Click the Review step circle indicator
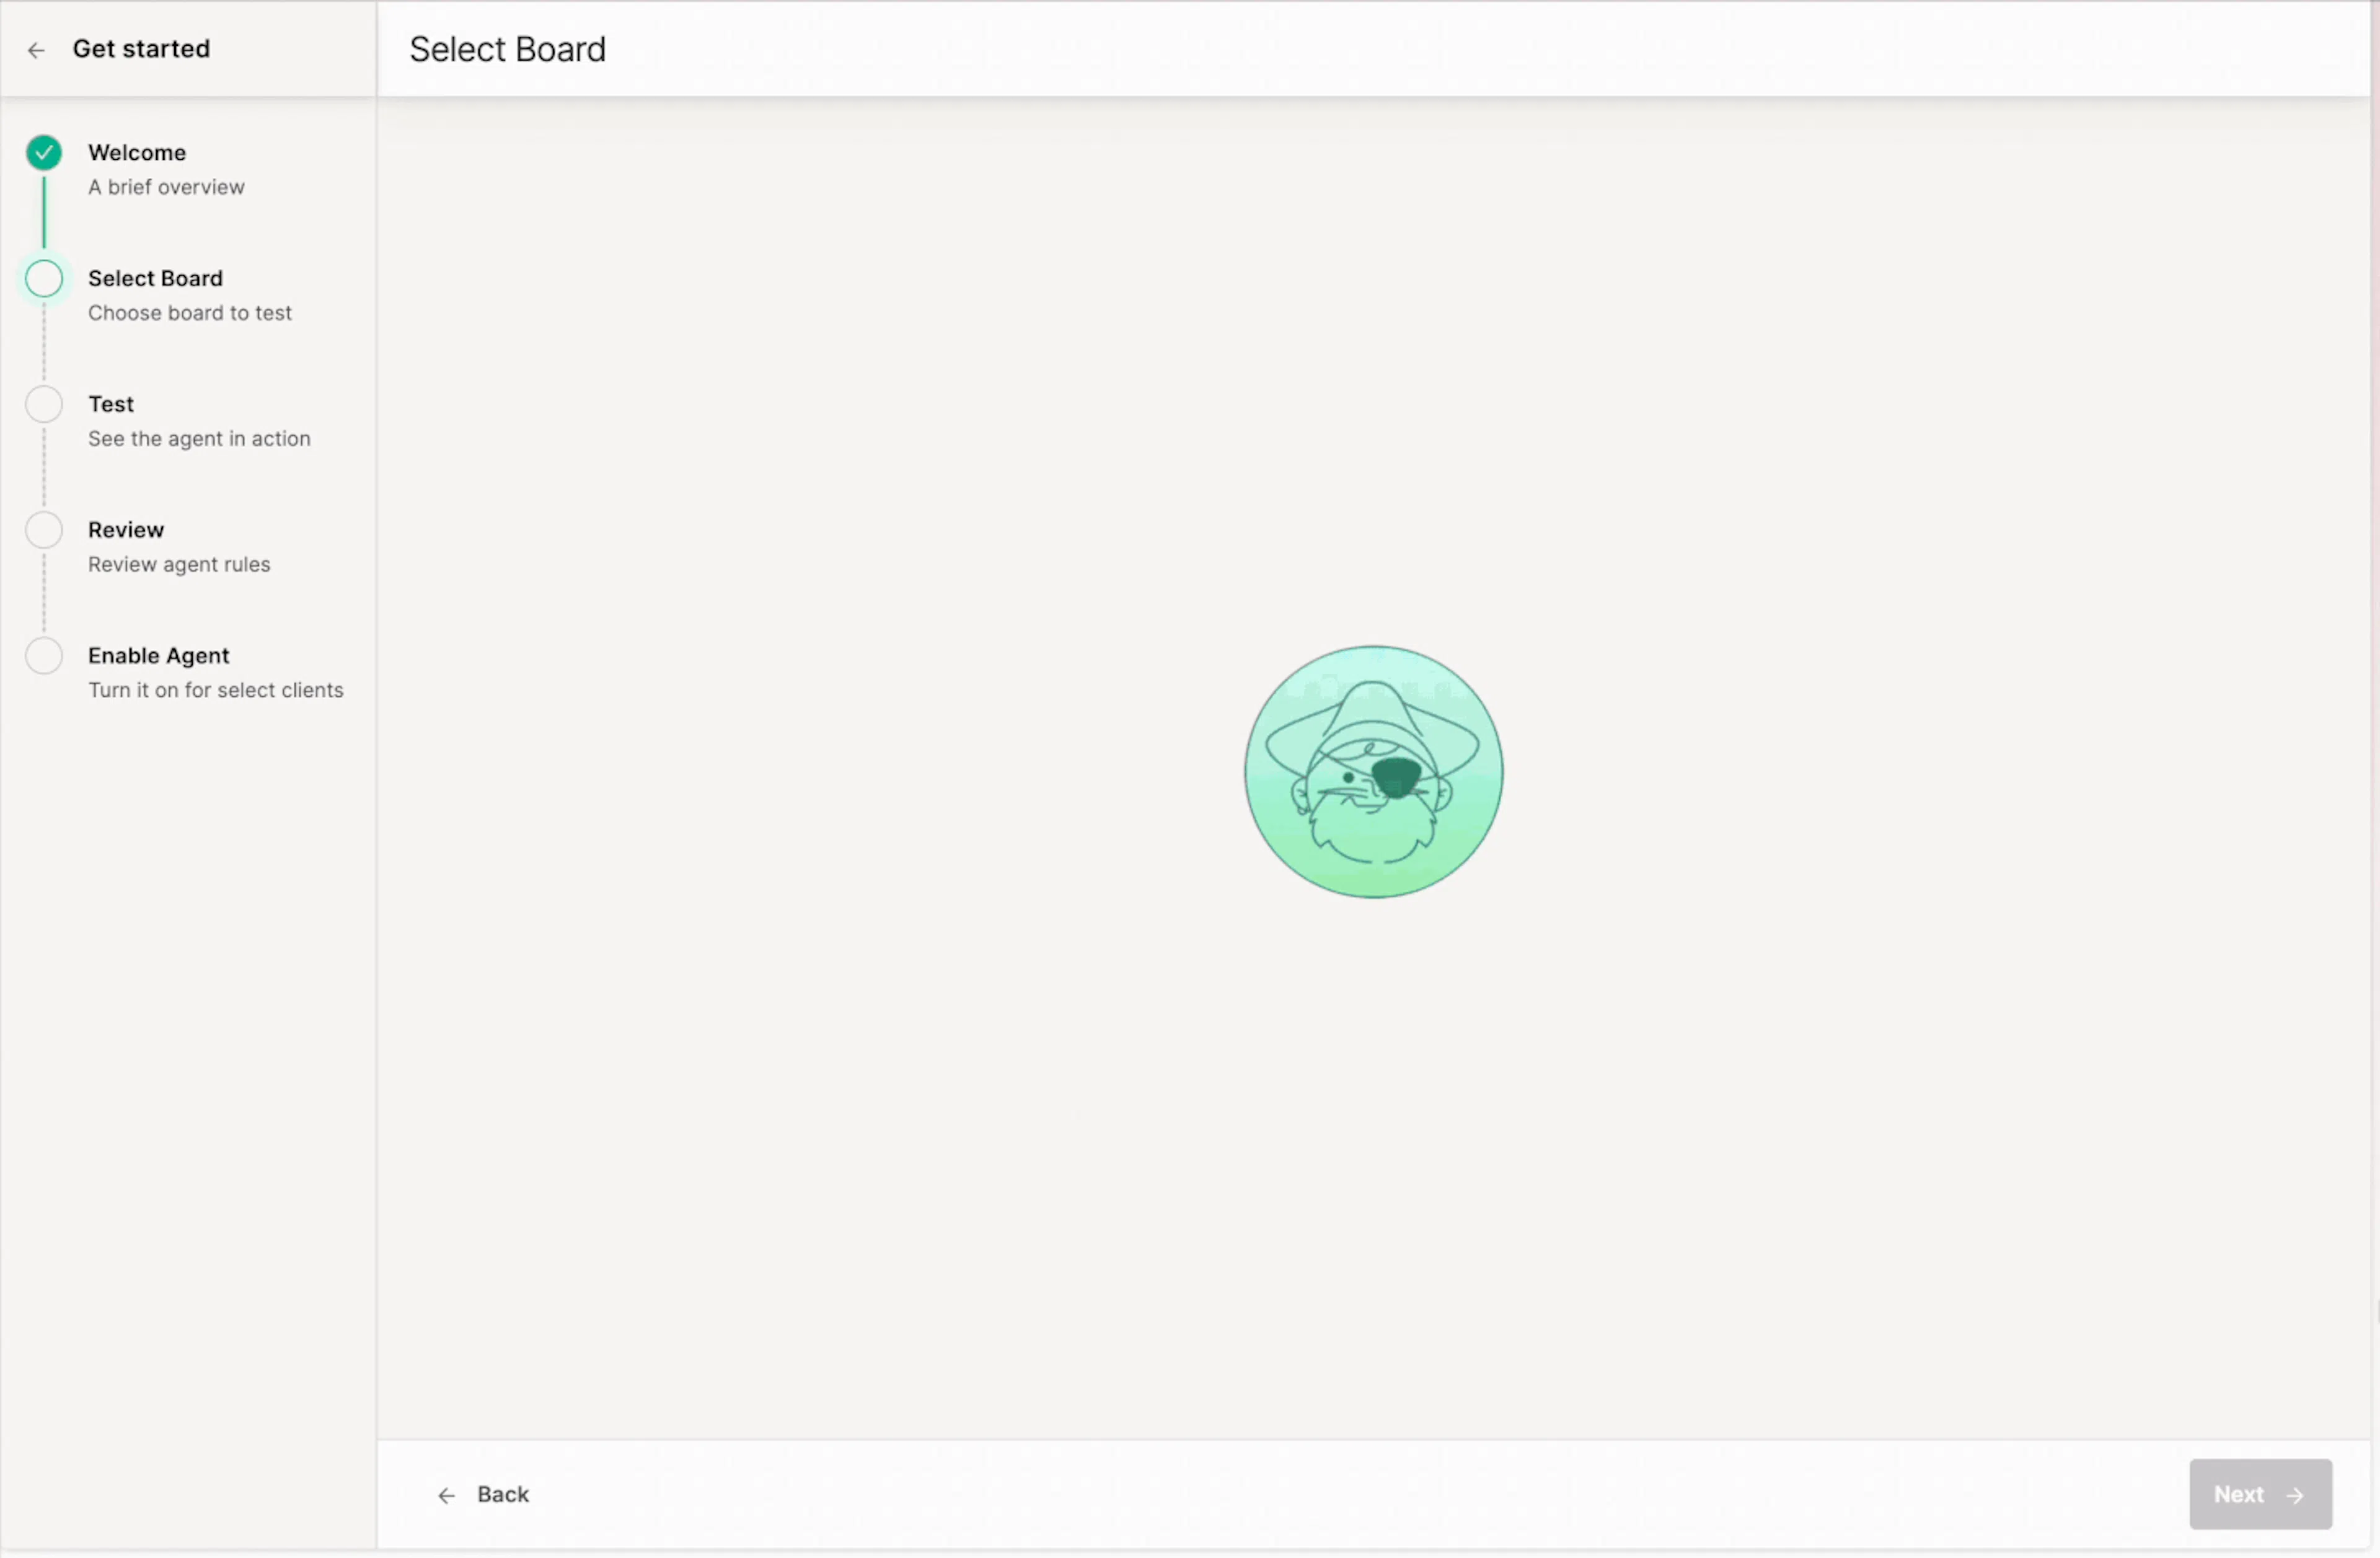 click(44, 531)
